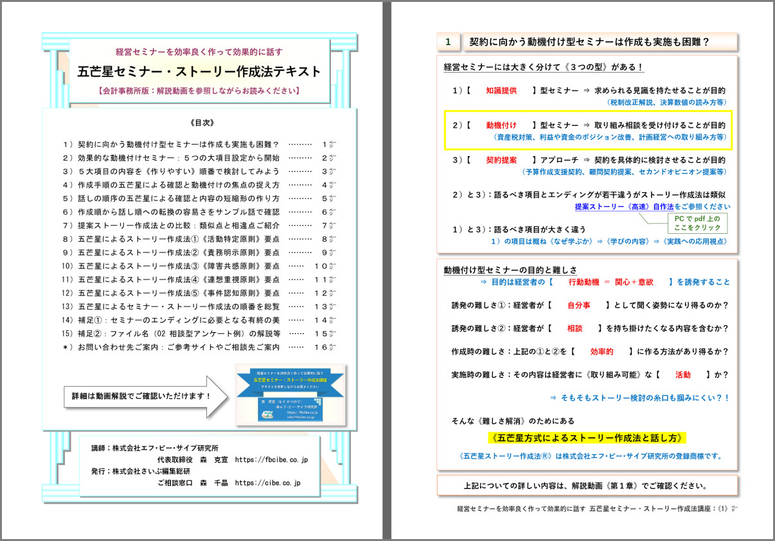Open TOC entry 6 on サンプル話で確認
This screenshot has height=541, width=775.
[x=172, y=212]
